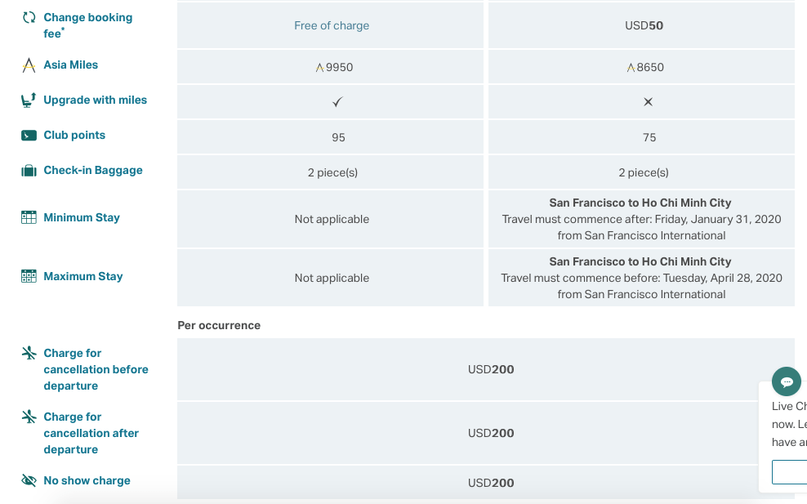
Task: Click the No show charge eye icon
Action: click(29, 480)
